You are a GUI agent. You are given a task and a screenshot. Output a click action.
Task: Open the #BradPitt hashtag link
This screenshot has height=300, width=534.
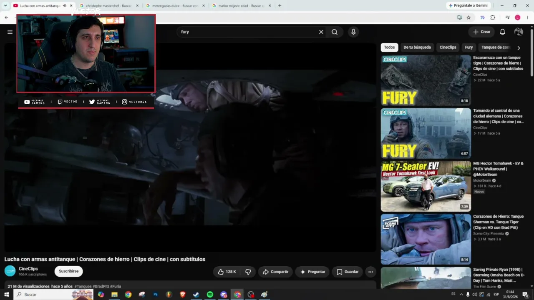[x=101, y=287]
